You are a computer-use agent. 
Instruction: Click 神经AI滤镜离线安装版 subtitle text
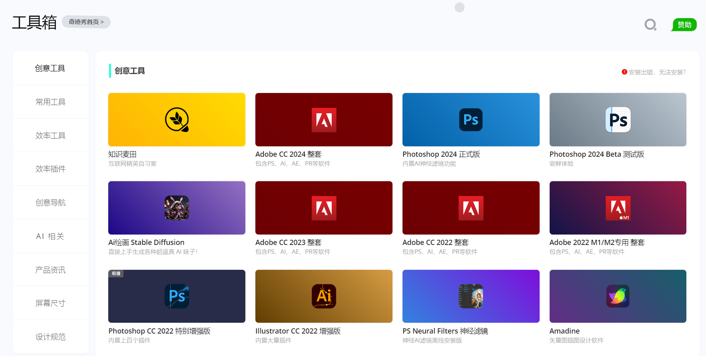tap(432, 340)
